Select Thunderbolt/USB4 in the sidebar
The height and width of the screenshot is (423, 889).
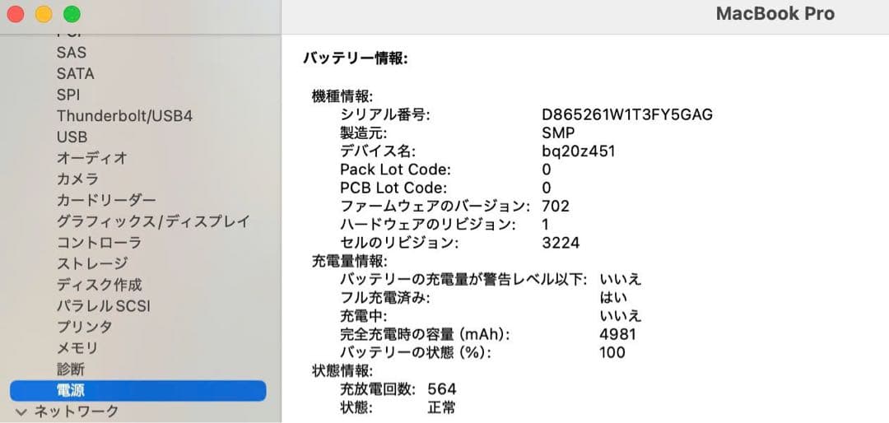pyautogui.click(x=125, y=116)
